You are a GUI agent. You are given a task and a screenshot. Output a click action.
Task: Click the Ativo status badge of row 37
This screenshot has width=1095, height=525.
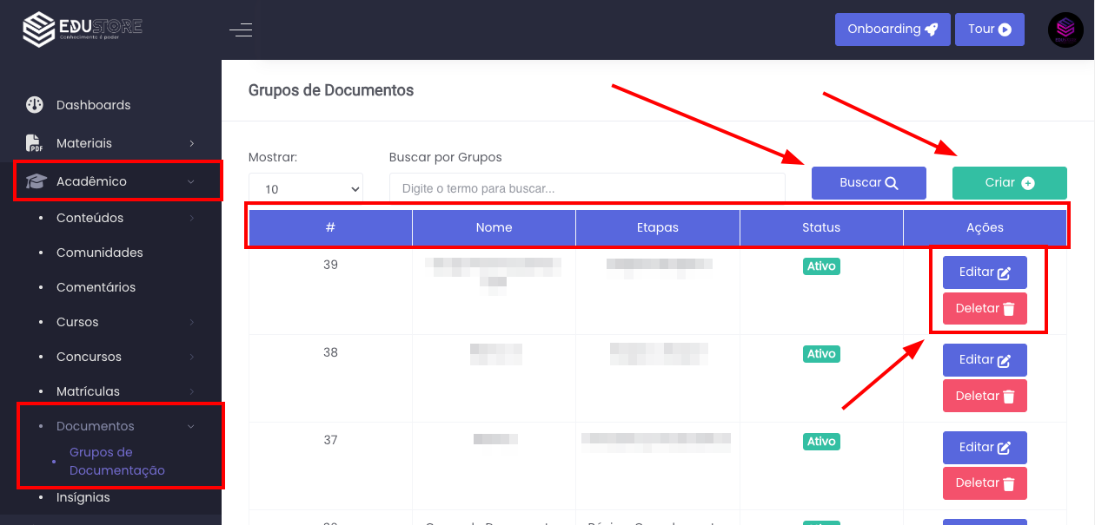tap(820, 442)
